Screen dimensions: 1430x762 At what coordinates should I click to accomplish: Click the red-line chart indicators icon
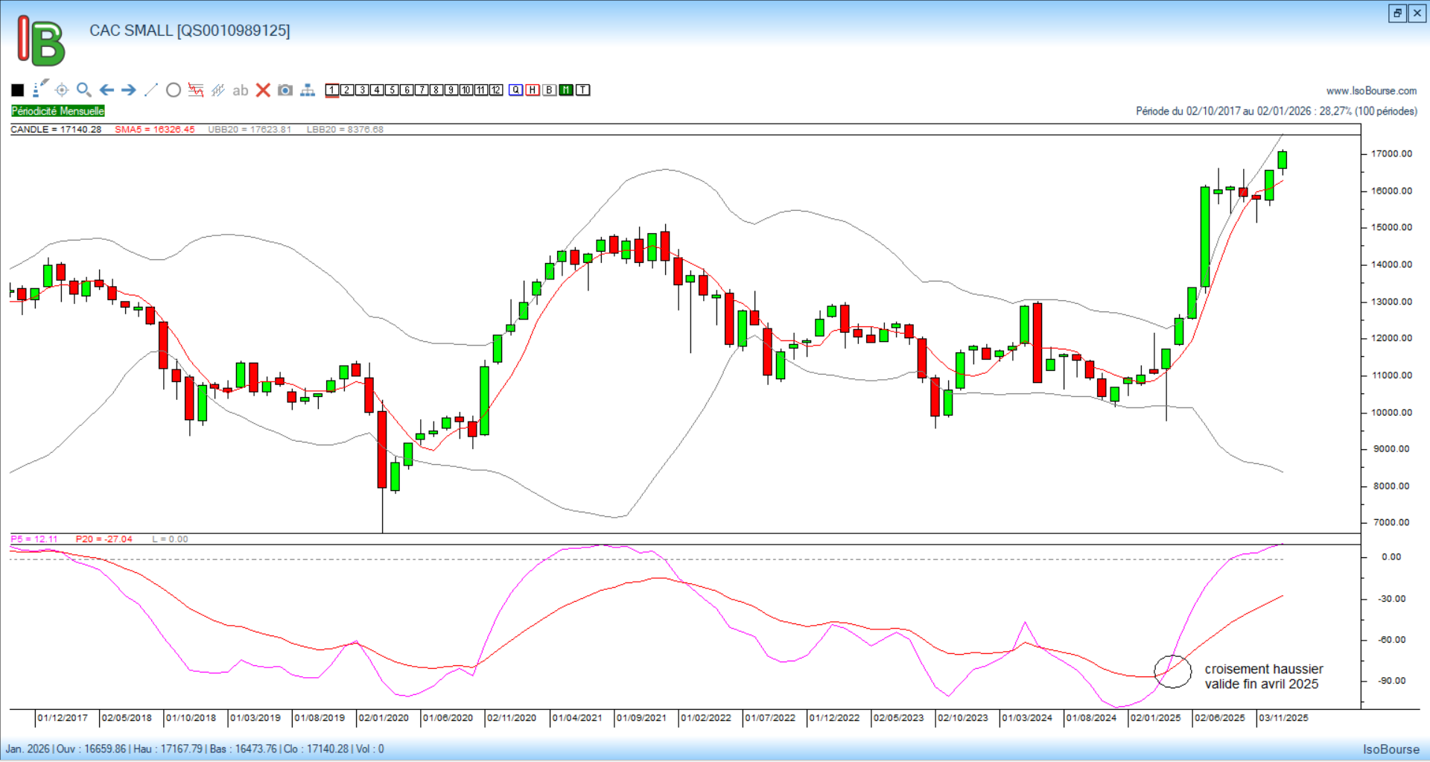[196, 90]
